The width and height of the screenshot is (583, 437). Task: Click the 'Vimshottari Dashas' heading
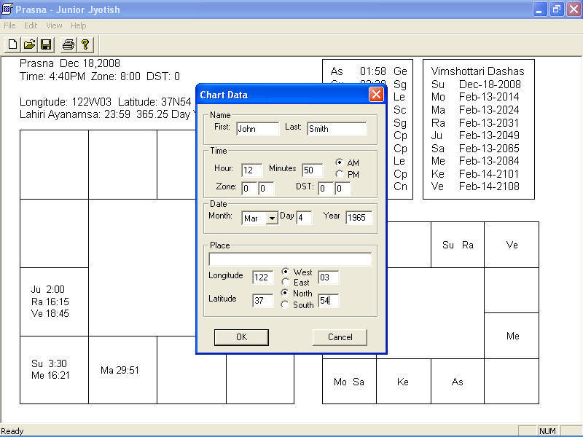tap(477, 71)
